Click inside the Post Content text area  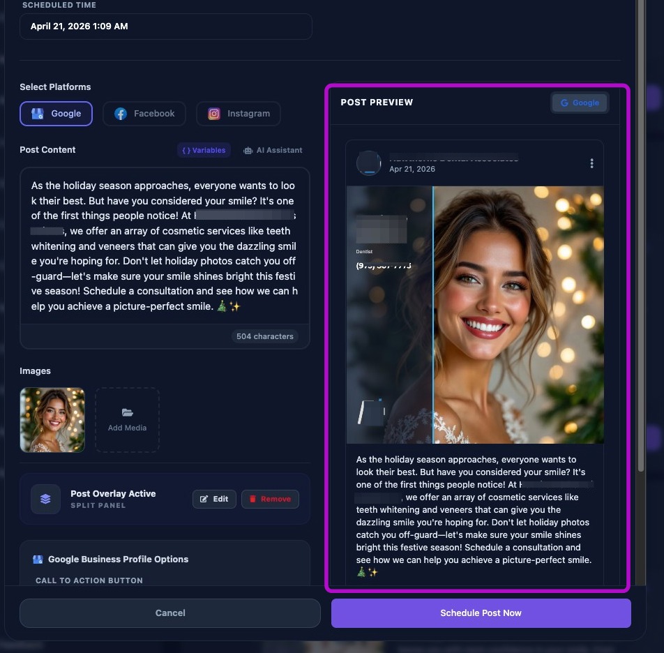tap(165, 246)
